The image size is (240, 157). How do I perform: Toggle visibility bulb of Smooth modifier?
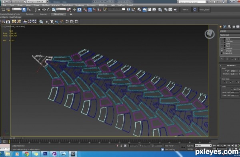(x=222, y=51)
